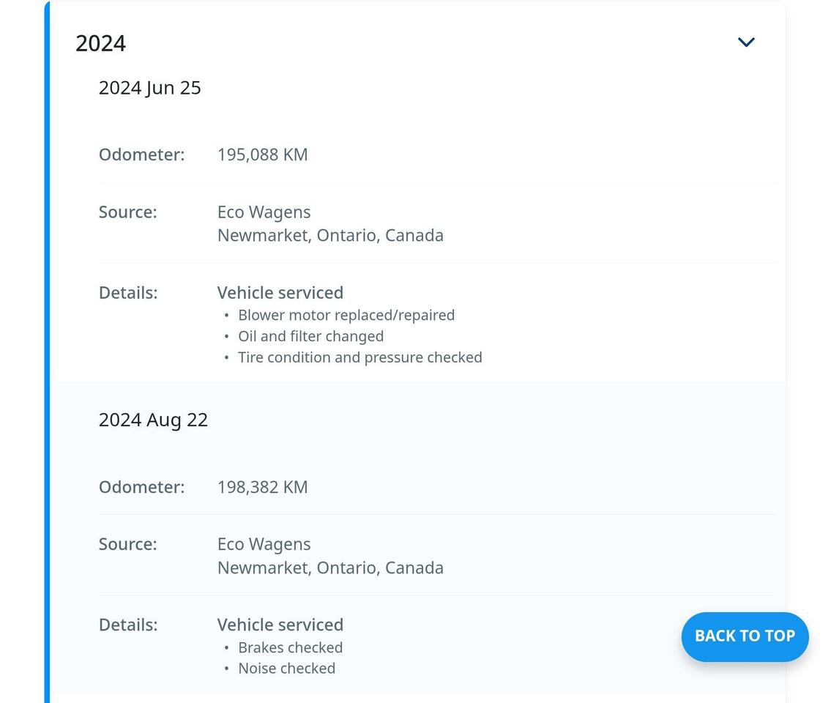Select Brakes checked detail item
The height and width of the screenshot is (703, 831).
[x=290, y=647]
